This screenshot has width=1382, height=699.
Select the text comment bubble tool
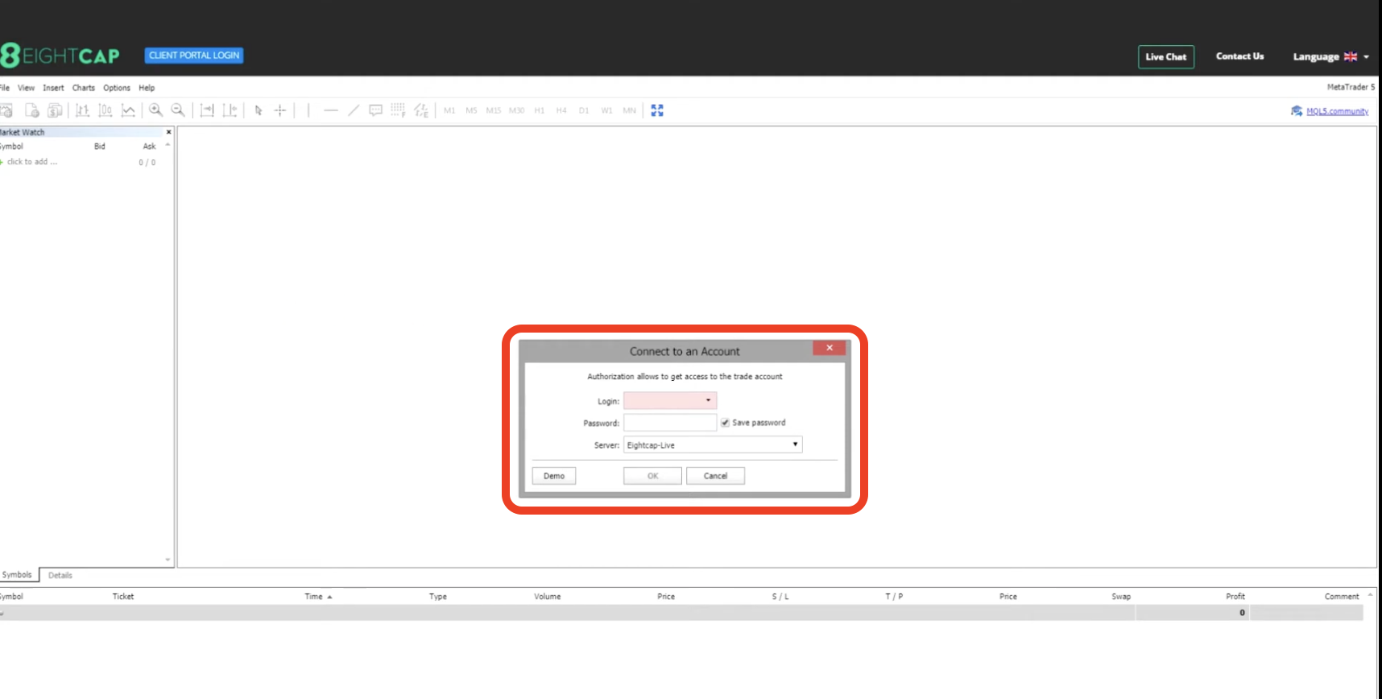click(375, 110)
